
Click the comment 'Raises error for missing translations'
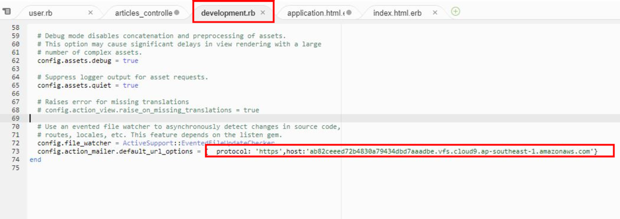[113, 102]
